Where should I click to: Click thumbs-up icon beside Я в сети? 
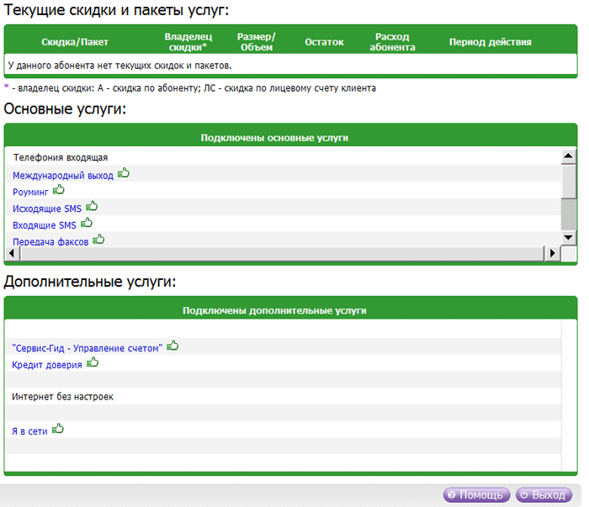[x=58, y=429]
